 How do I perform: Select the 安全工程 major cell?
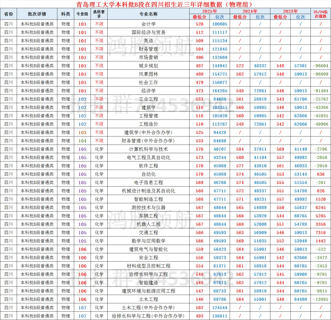click(x=148, y=257)
